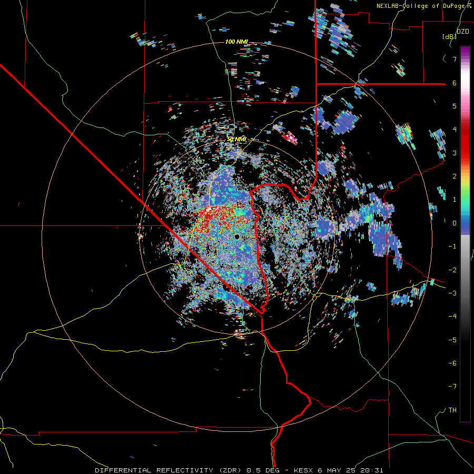Screen dimensions: 474x474
Task: Click the '4' value on color scale
Action: pyautogui.click(x=455, y=130)
